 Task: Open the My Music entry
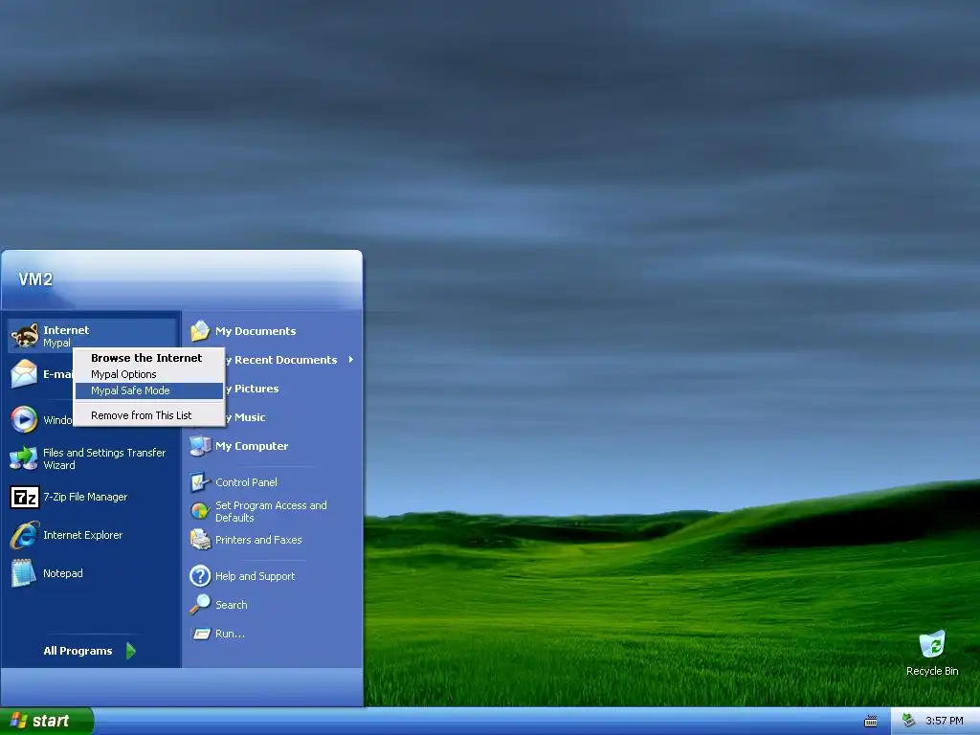point(246,417)
